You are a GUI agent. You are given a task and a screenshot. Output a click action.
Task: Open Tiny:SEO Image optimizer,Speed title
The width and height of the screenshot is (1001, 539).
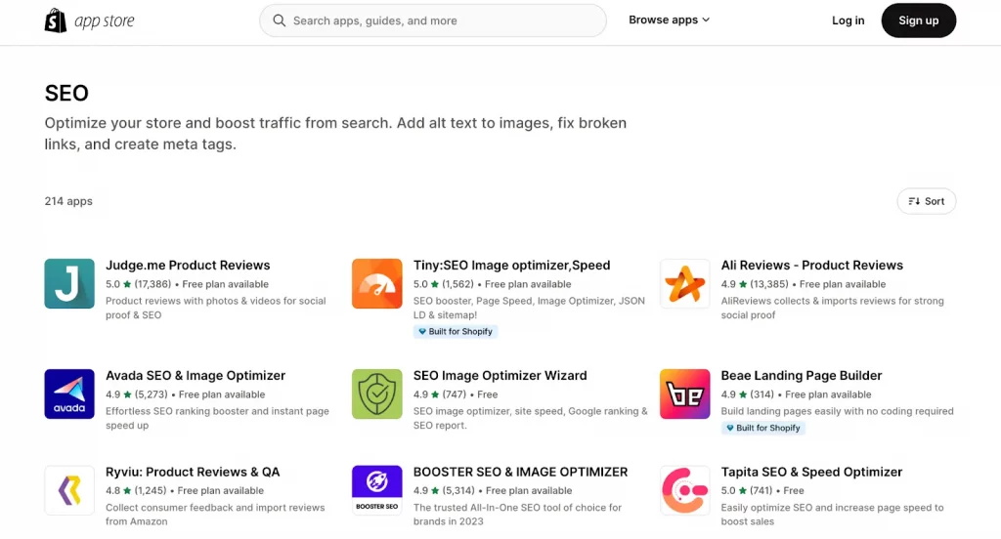click(511, 266)
